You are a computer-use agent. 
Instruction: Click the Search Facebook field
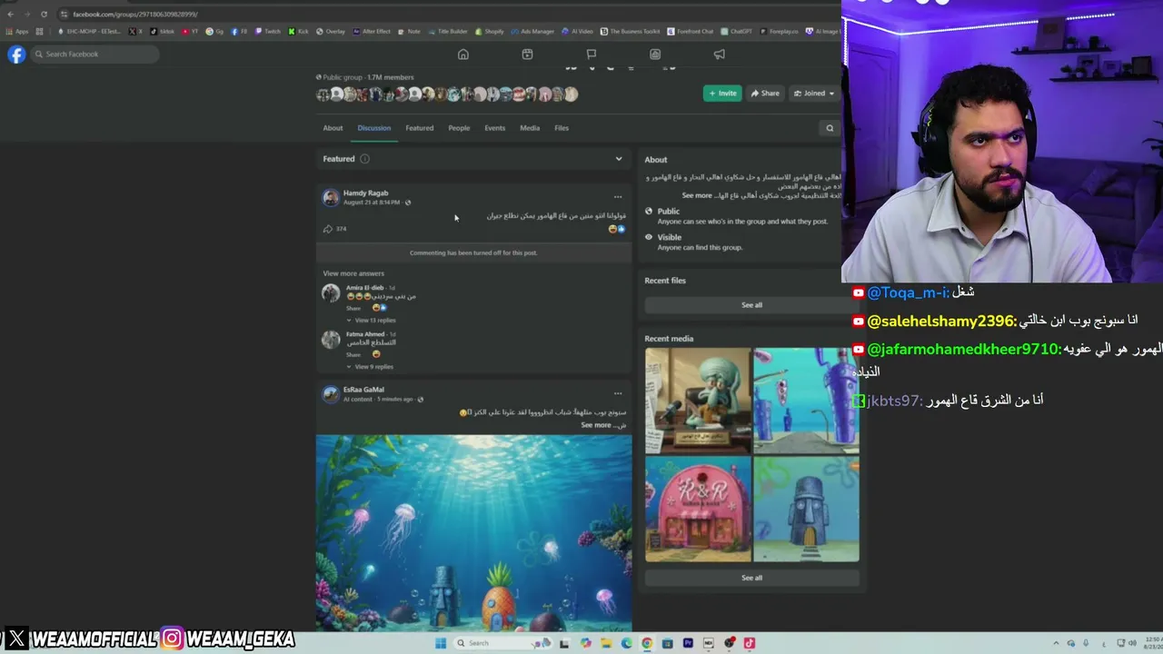94,54
